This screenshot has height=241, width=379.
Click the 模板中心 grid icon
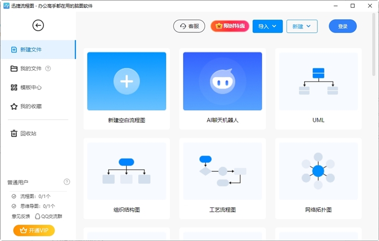14,87
